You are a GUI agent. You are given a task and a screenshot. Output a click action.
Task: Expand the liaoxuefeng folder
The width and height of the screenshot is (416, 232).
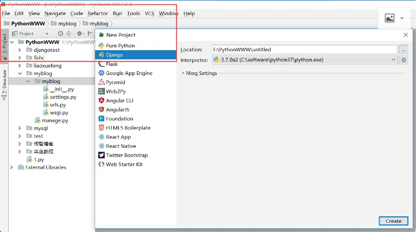coord(19,65)
